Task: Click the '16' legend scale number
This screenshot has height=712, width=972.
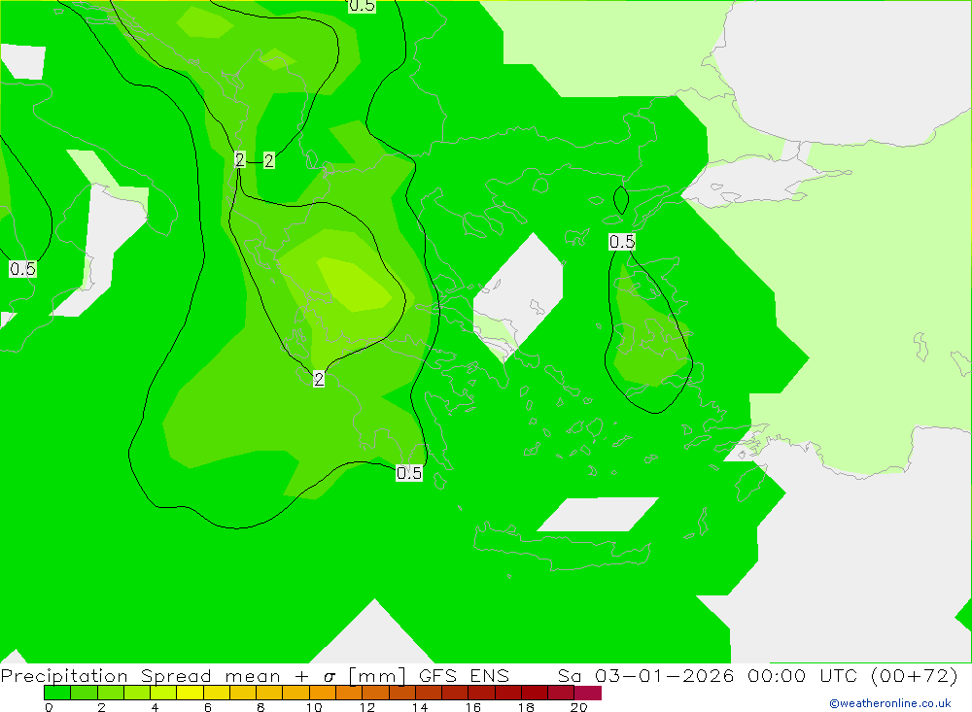Action: point(473,707)
